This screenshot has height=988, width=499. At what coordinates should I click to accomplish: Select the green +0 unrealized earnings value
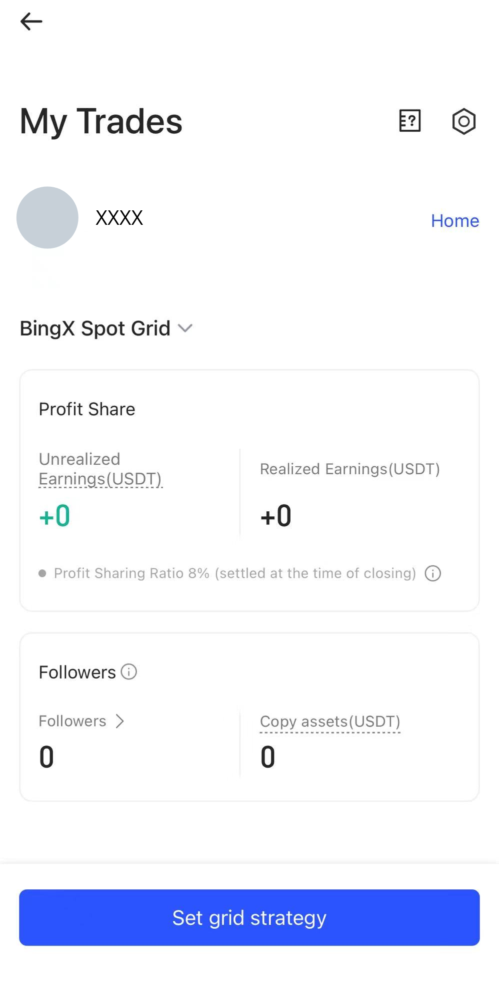point(54,516)
